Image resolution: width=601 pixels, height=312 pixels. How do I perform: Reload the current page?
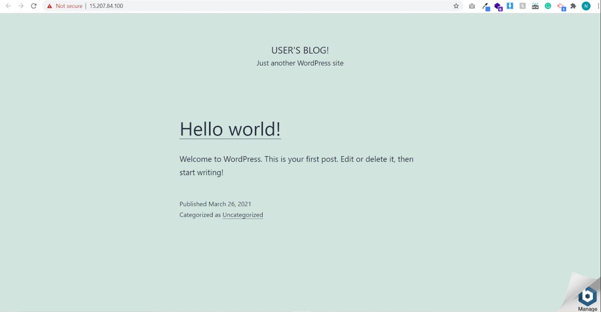(x=34, y=6)
